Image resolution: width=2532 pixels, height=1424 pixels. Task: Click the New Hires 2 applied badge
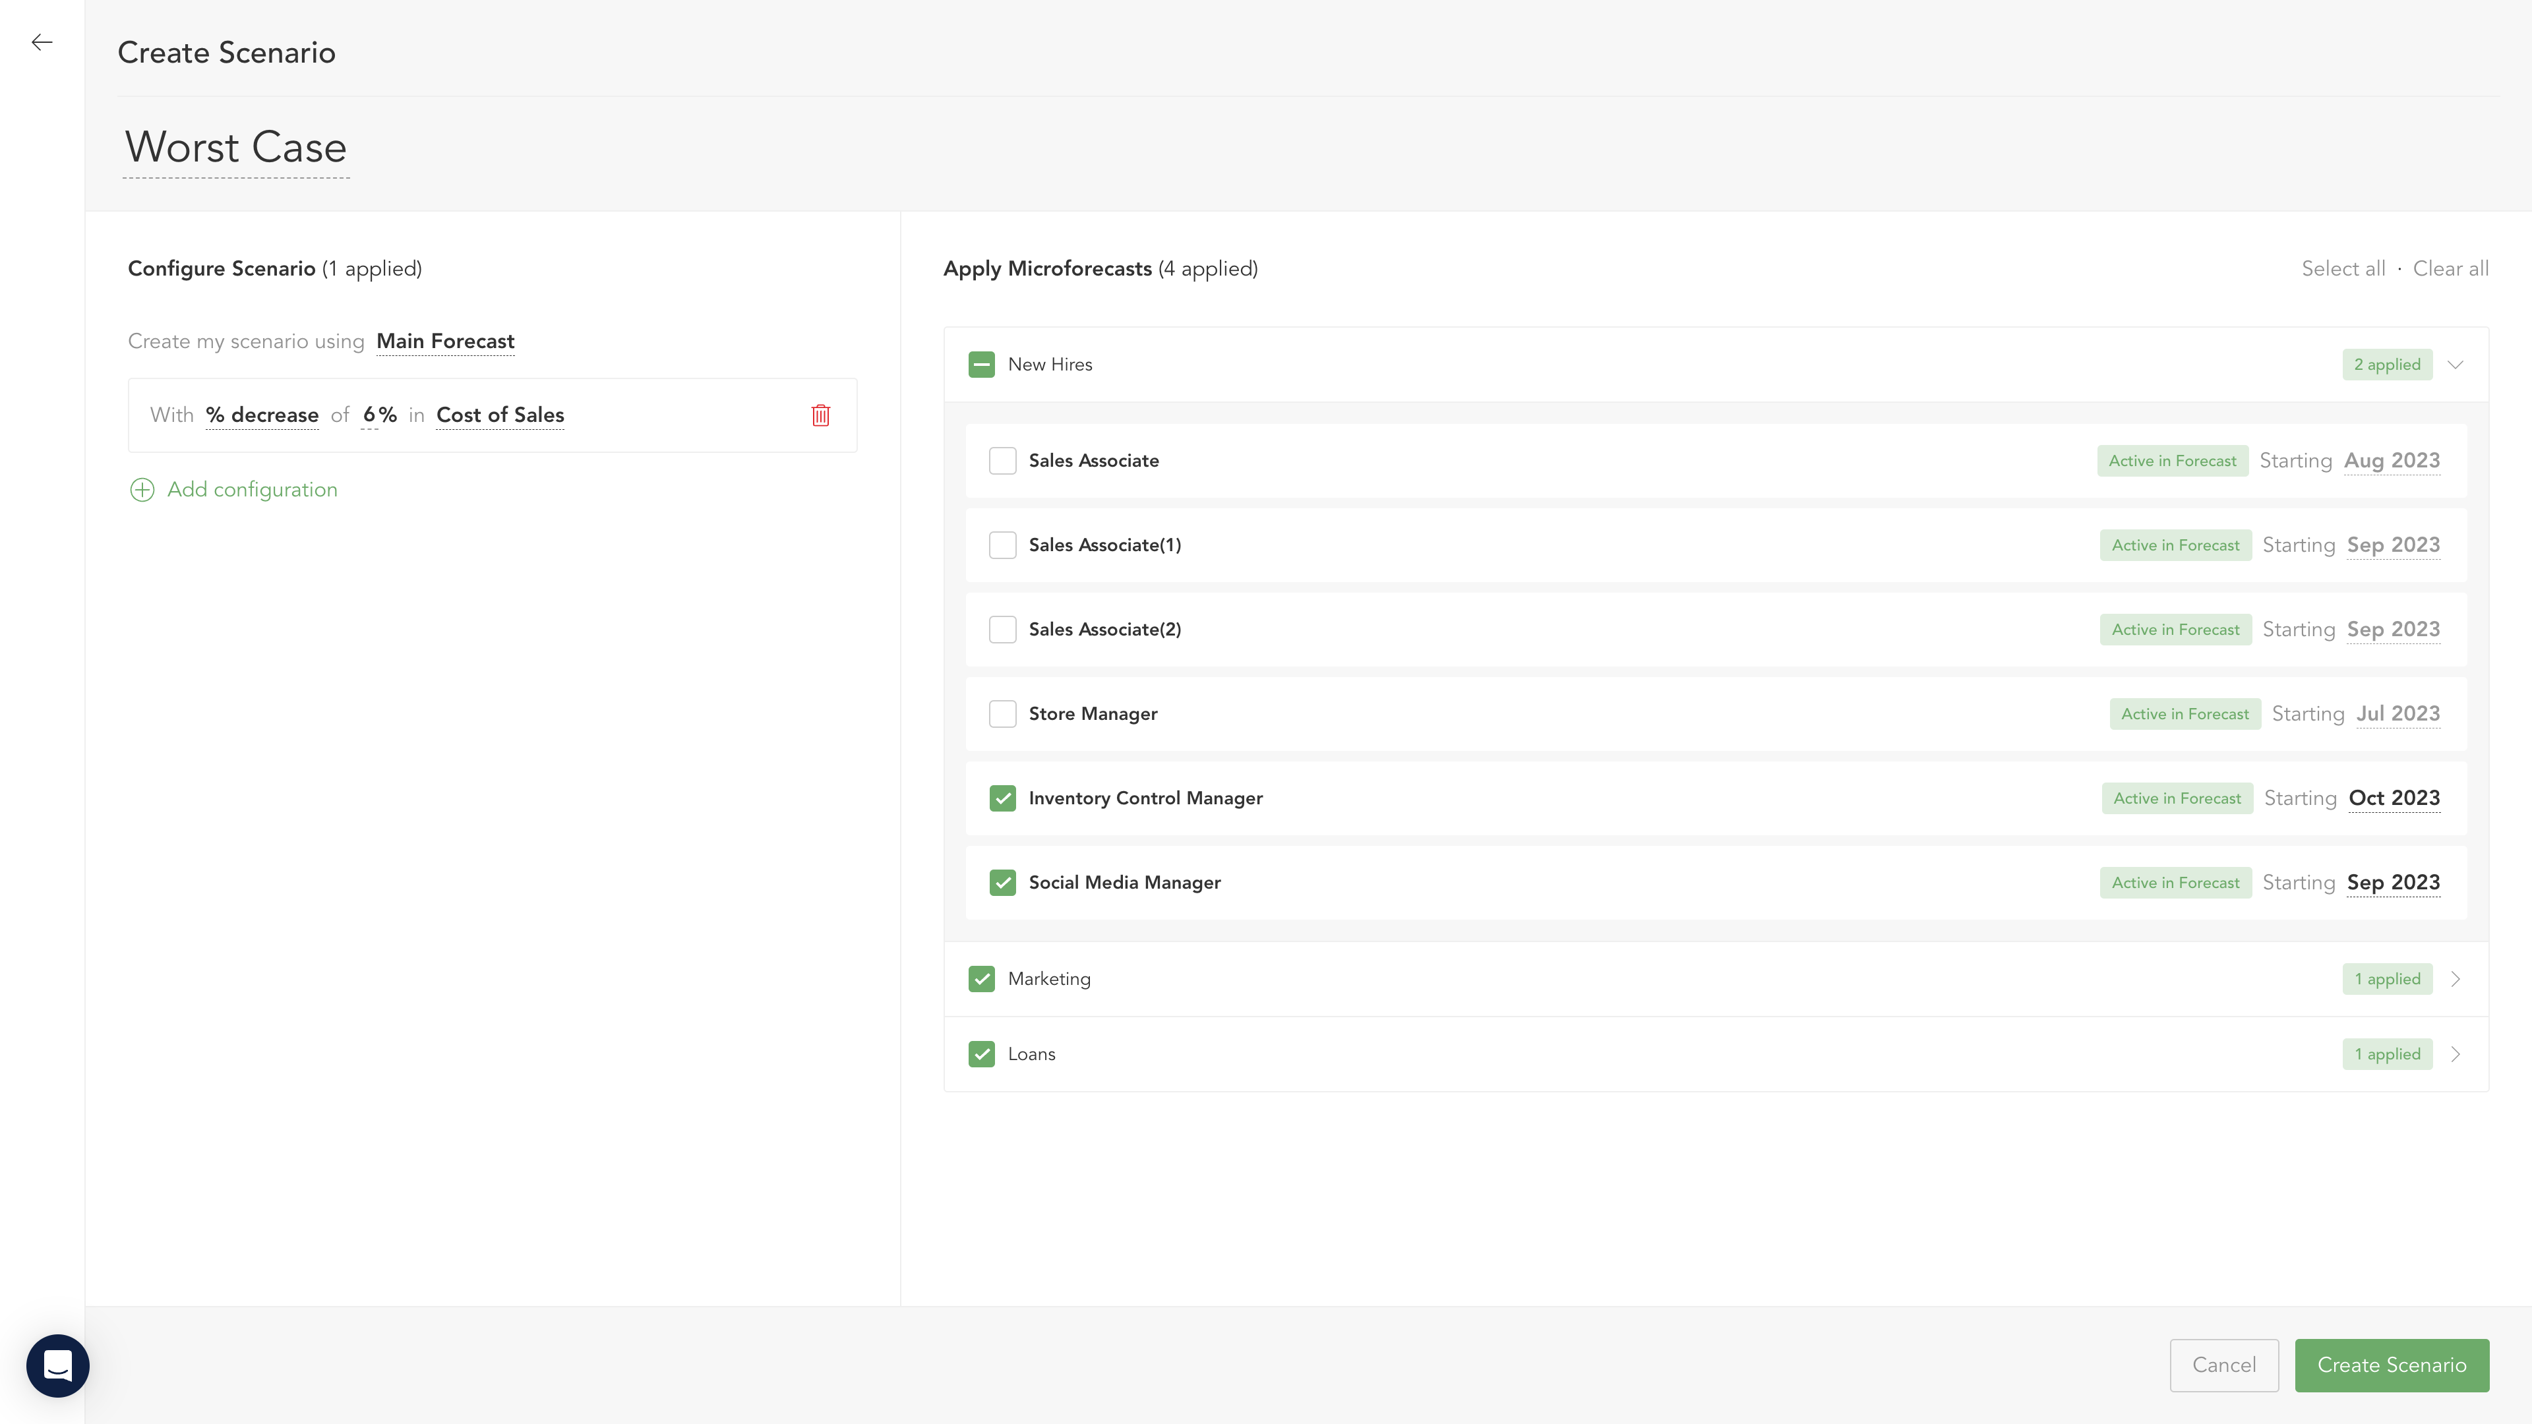click(x=2386, y=365)
